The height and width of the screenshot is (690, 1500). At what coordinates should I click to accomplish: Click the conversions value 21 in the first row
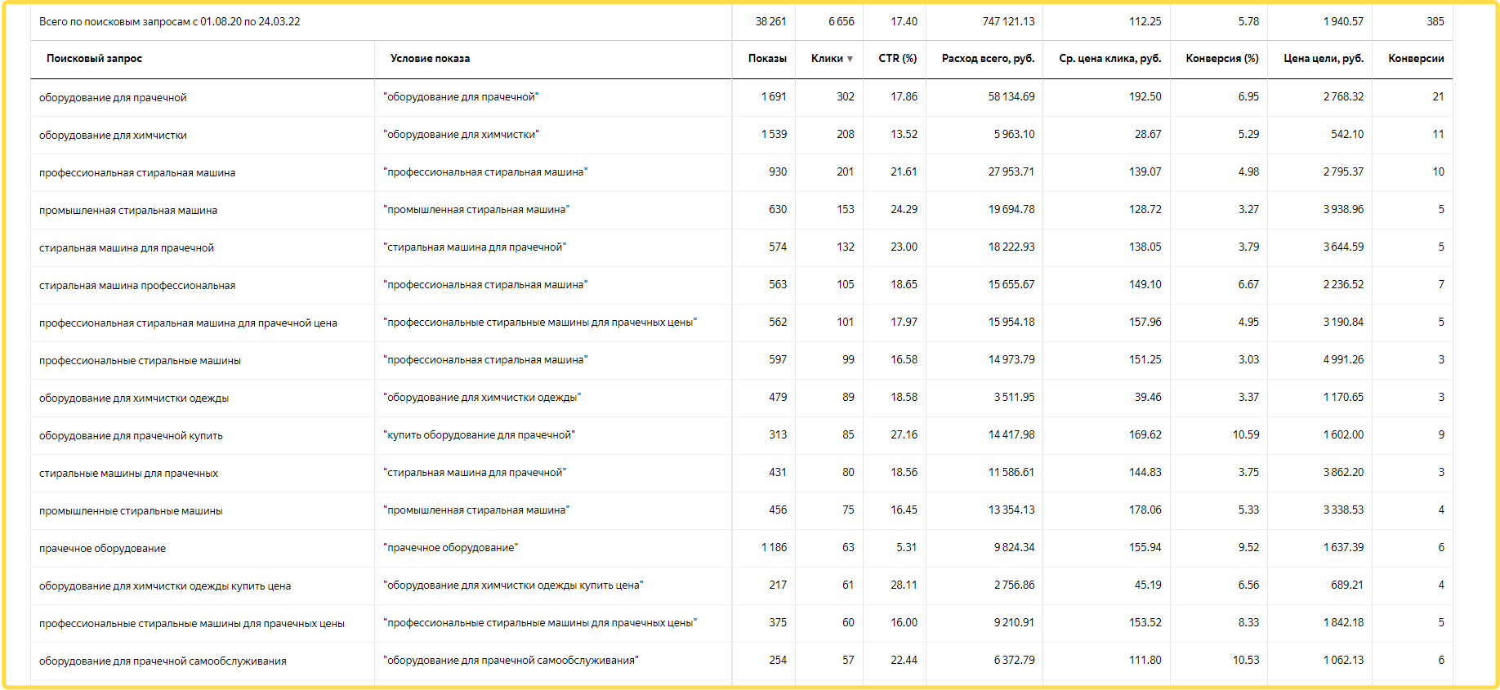click(1438, 97)
